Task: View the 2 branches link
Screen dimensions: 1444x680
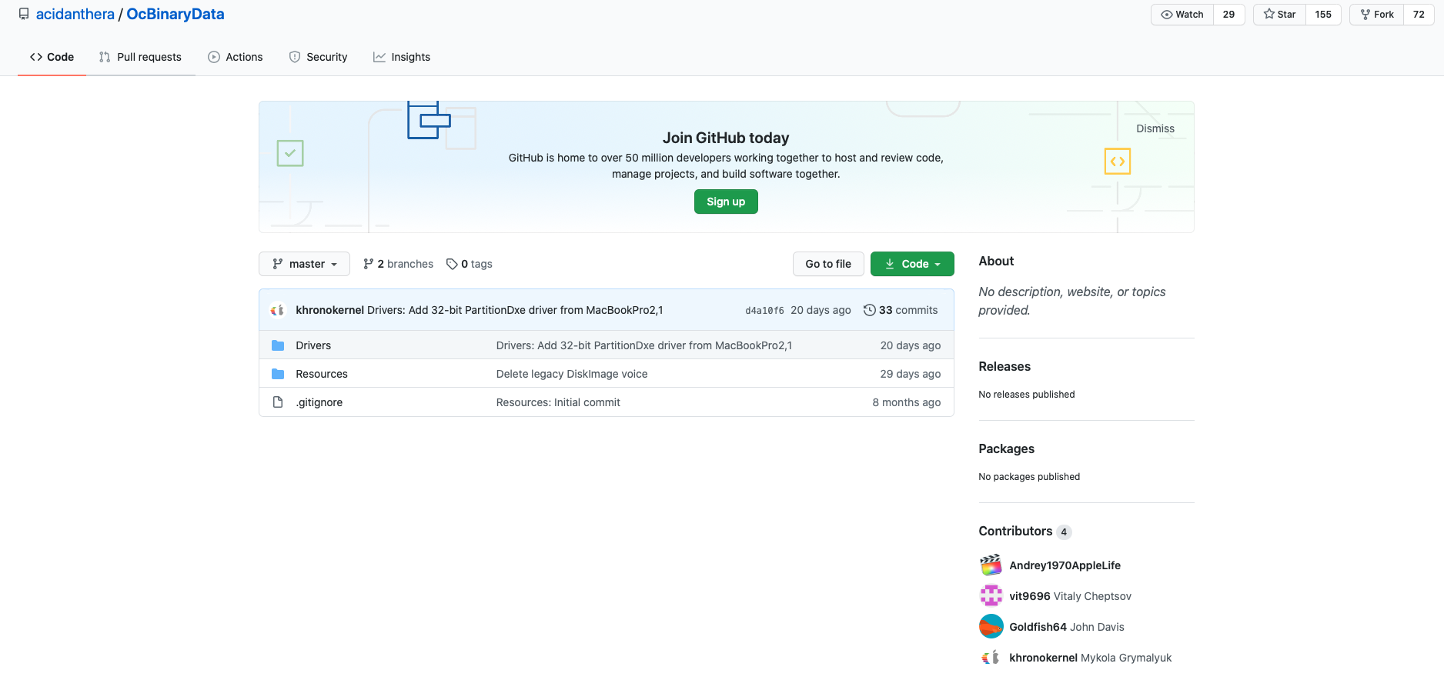Action: tap(398, 264)
